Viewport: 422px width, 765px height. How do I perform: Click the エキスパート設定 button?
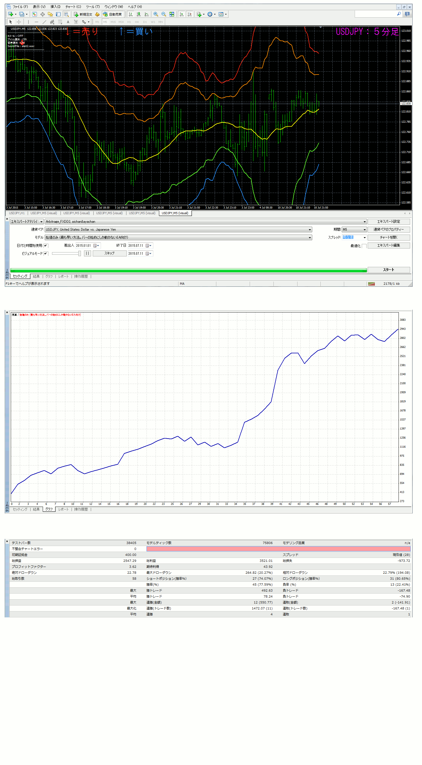coord(389,222)
